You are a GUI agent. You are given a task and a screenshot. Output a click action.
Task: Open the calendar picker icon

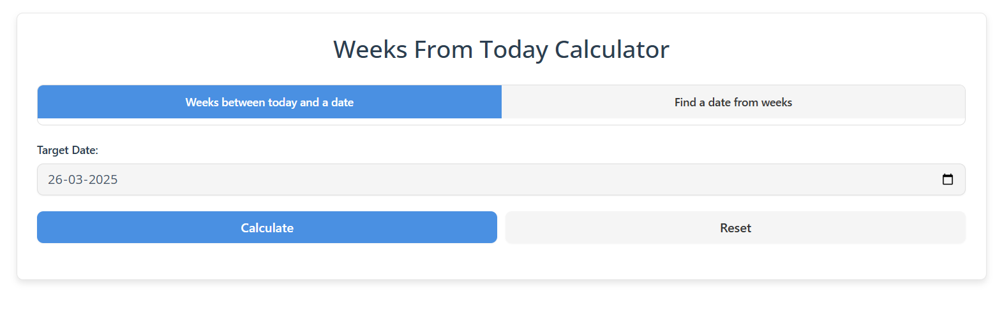[x=948, y=179]
